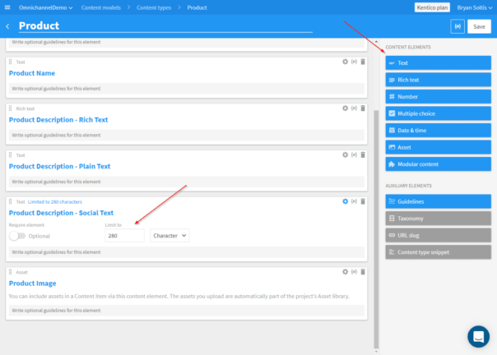Add a Text content element

[x=438, y=62]
